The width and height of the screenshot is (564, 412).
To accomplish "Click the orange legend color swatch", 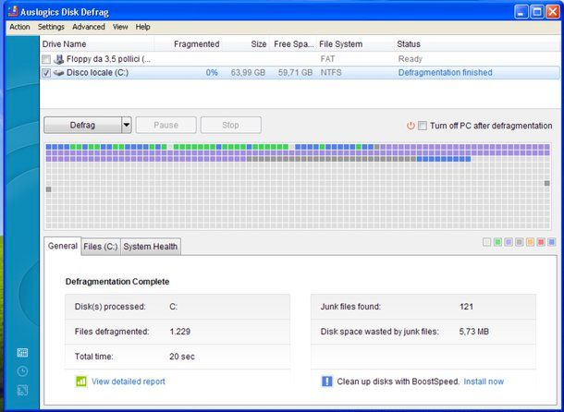I will (530, 242).
